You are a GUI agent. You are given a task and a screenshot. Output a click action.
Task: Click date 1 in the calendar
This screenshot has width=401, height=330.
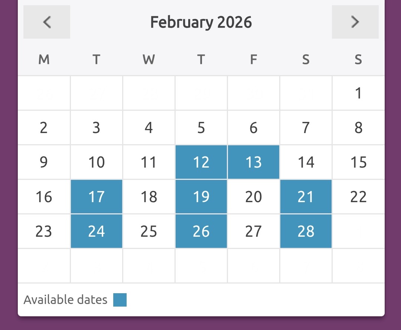coord(358,93)
